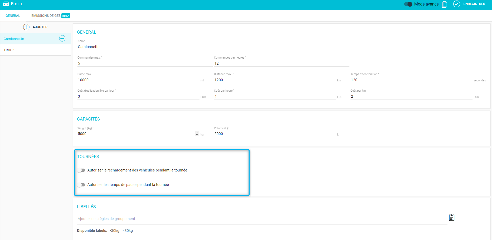
Task: Toggle the Mode avancé switch
Action: (408, 4)
